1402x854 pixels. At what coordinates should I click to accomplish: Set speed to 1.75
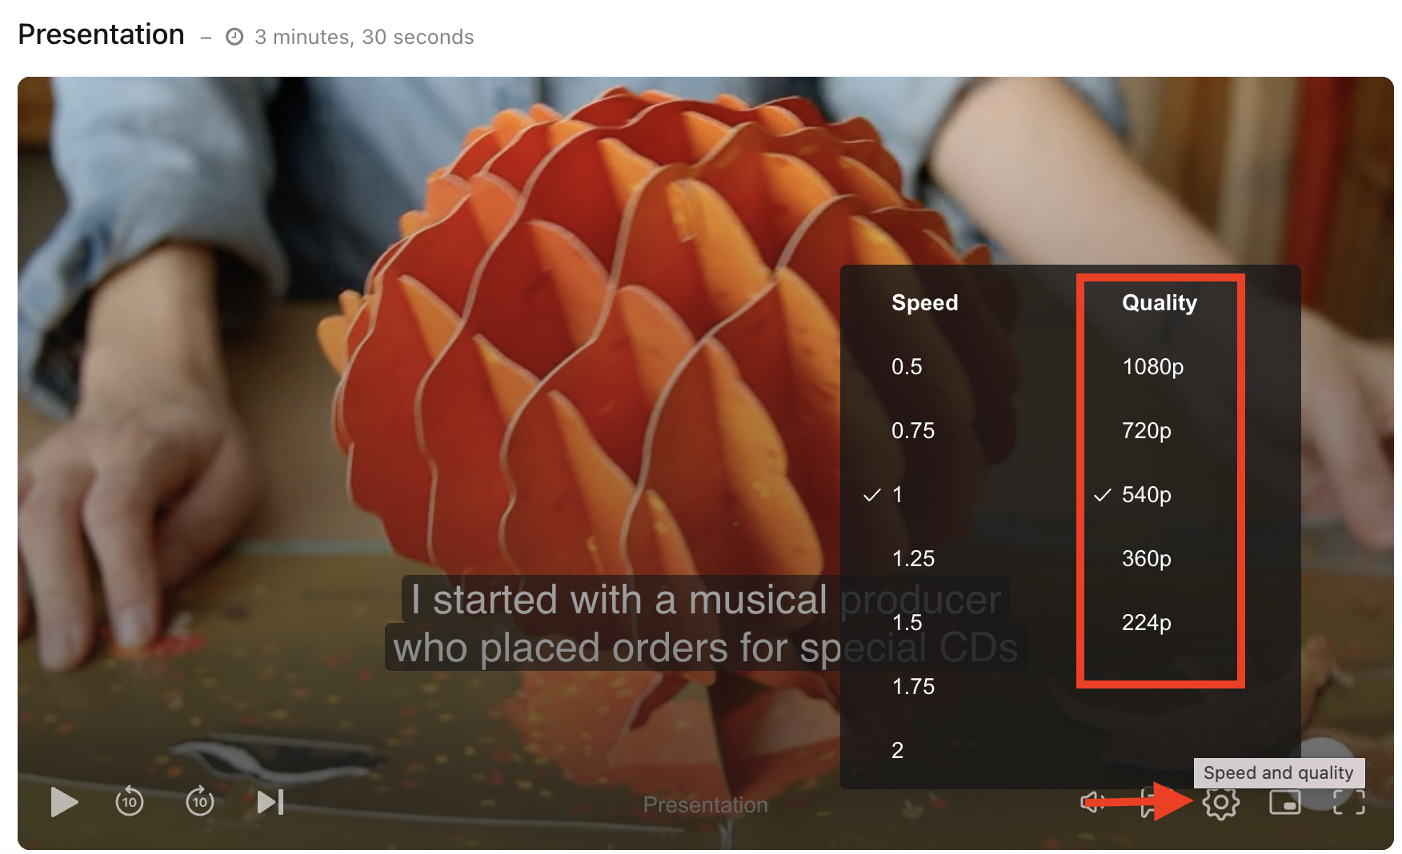click(913, 686)
